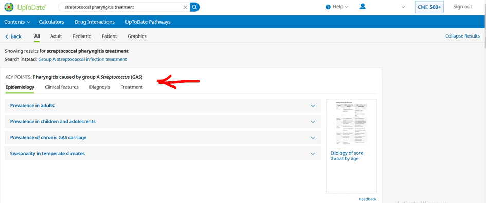486x203 pixels.
Task: Clear the search box with X
Action: (x=185, y=7)
